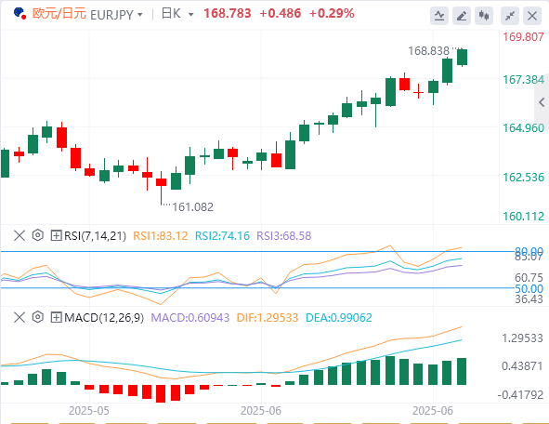Image resolution: width=549 pixels, height=424 pixels.
Task: Click the 2025-05 date marker
Action: pos(89,411)
